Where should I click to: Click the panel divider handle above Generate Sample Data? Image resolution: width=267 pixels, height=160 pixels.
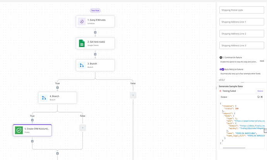click(243, 82)
